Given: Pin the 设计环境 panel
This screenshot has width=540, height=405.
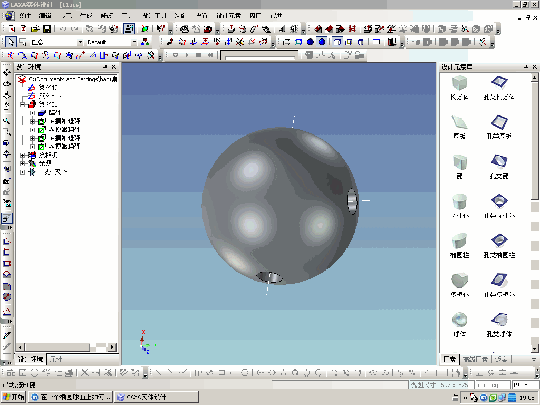Looking at the screenshot, I should click(x=105, y=67).
